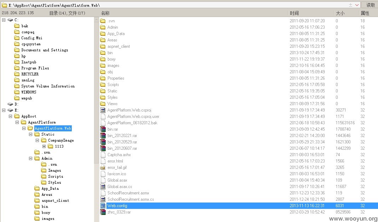Click the Web.config file icon
Screen dimensions: 378x222
(103, 206)
